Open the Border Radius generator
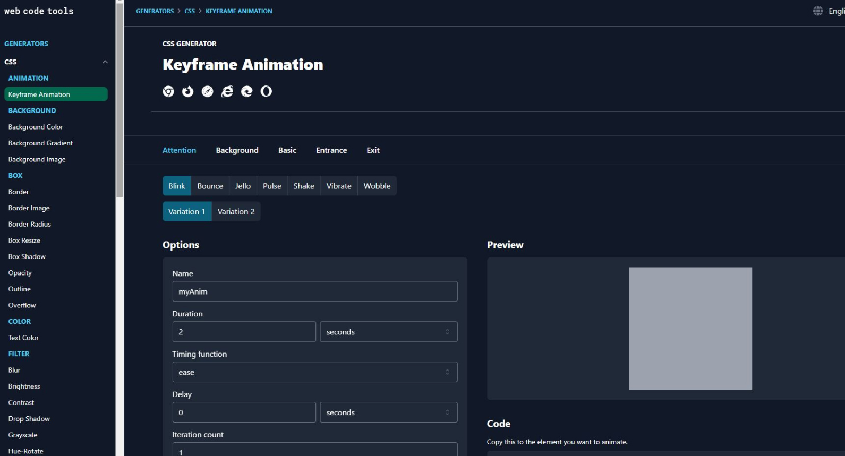The image size is (845, 456). [30, 224]
